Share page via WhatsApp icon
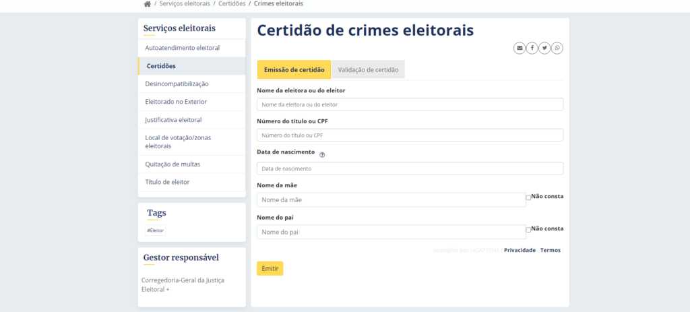Screen dimensions: 690x312 pos(557,48)
